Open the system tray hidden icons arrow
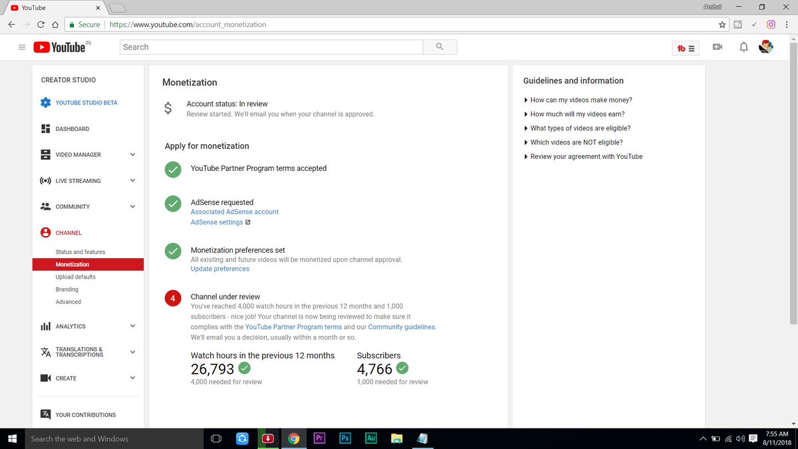 (703, 438)
